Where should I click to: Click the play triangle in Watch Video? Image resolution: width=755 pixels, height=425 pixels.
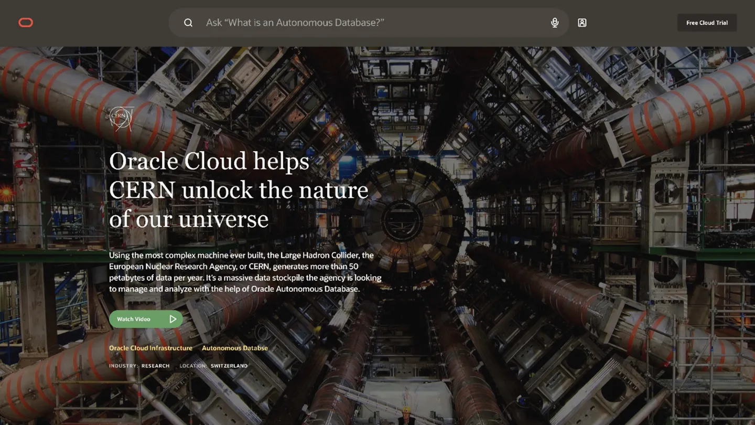(x=173, y=319)
